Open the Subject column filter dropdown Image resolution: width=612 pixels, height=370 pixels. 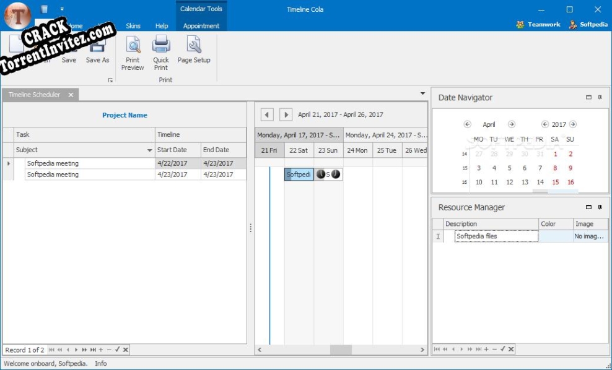pyautogui.click(x=149, y=149)
